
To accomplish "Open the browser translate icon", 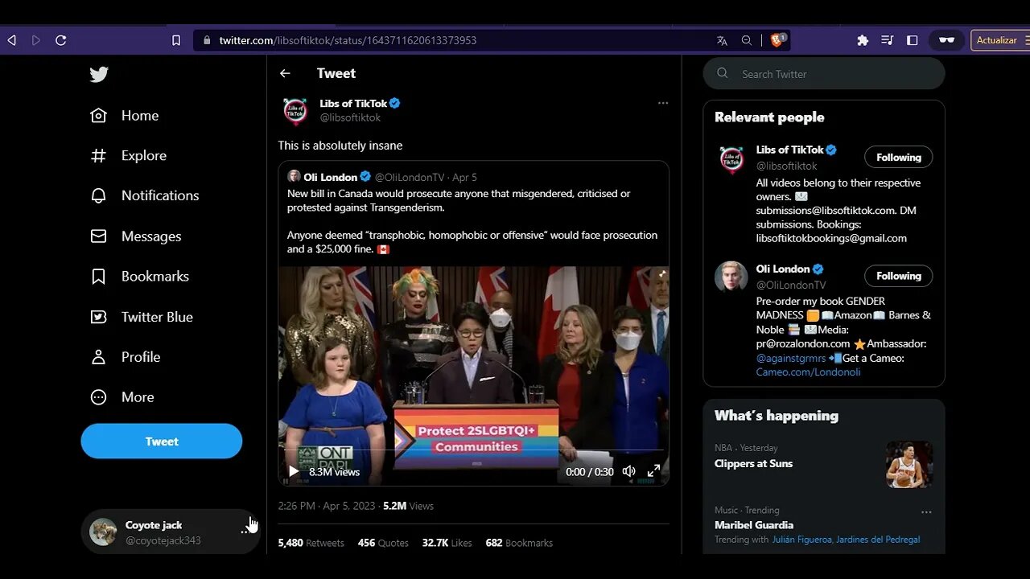I will click(722, 40).
